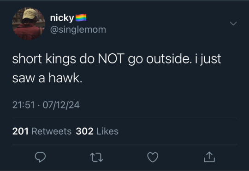
Task: Click the retweet count number 201
Action: pos(20,131)
